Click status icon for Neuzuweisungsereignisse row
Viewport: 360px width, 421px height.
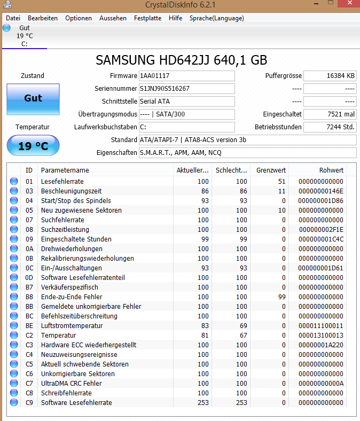[x=14, y=354]
